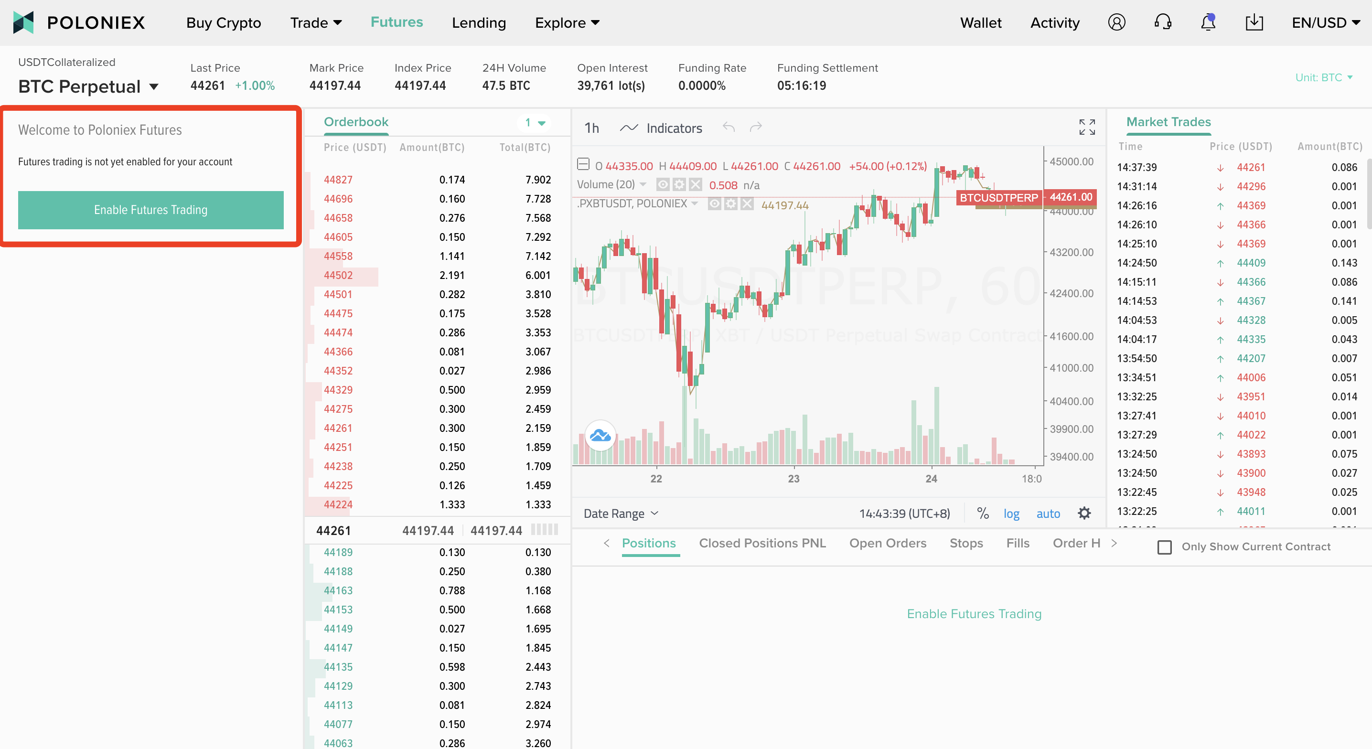Expand BTC Perpetual contract selector
1372x749 pixels.
(x=154, y=87)
